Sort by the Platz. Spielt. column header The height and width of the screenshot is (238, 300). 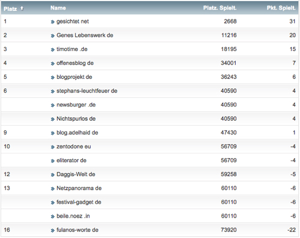pyautogui.click(x=220, y=8)
